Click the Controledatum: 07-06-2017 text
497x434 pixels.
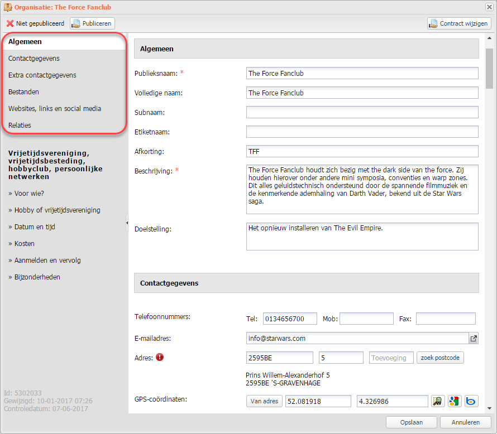click(x=46, y=409)
